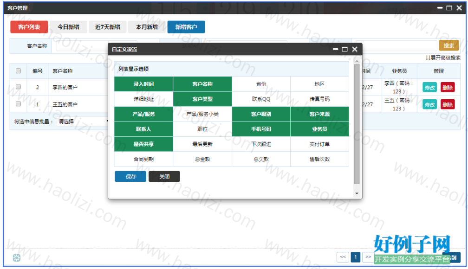
Task: Enable the 省份 column option
Action: tap(261, 84)
